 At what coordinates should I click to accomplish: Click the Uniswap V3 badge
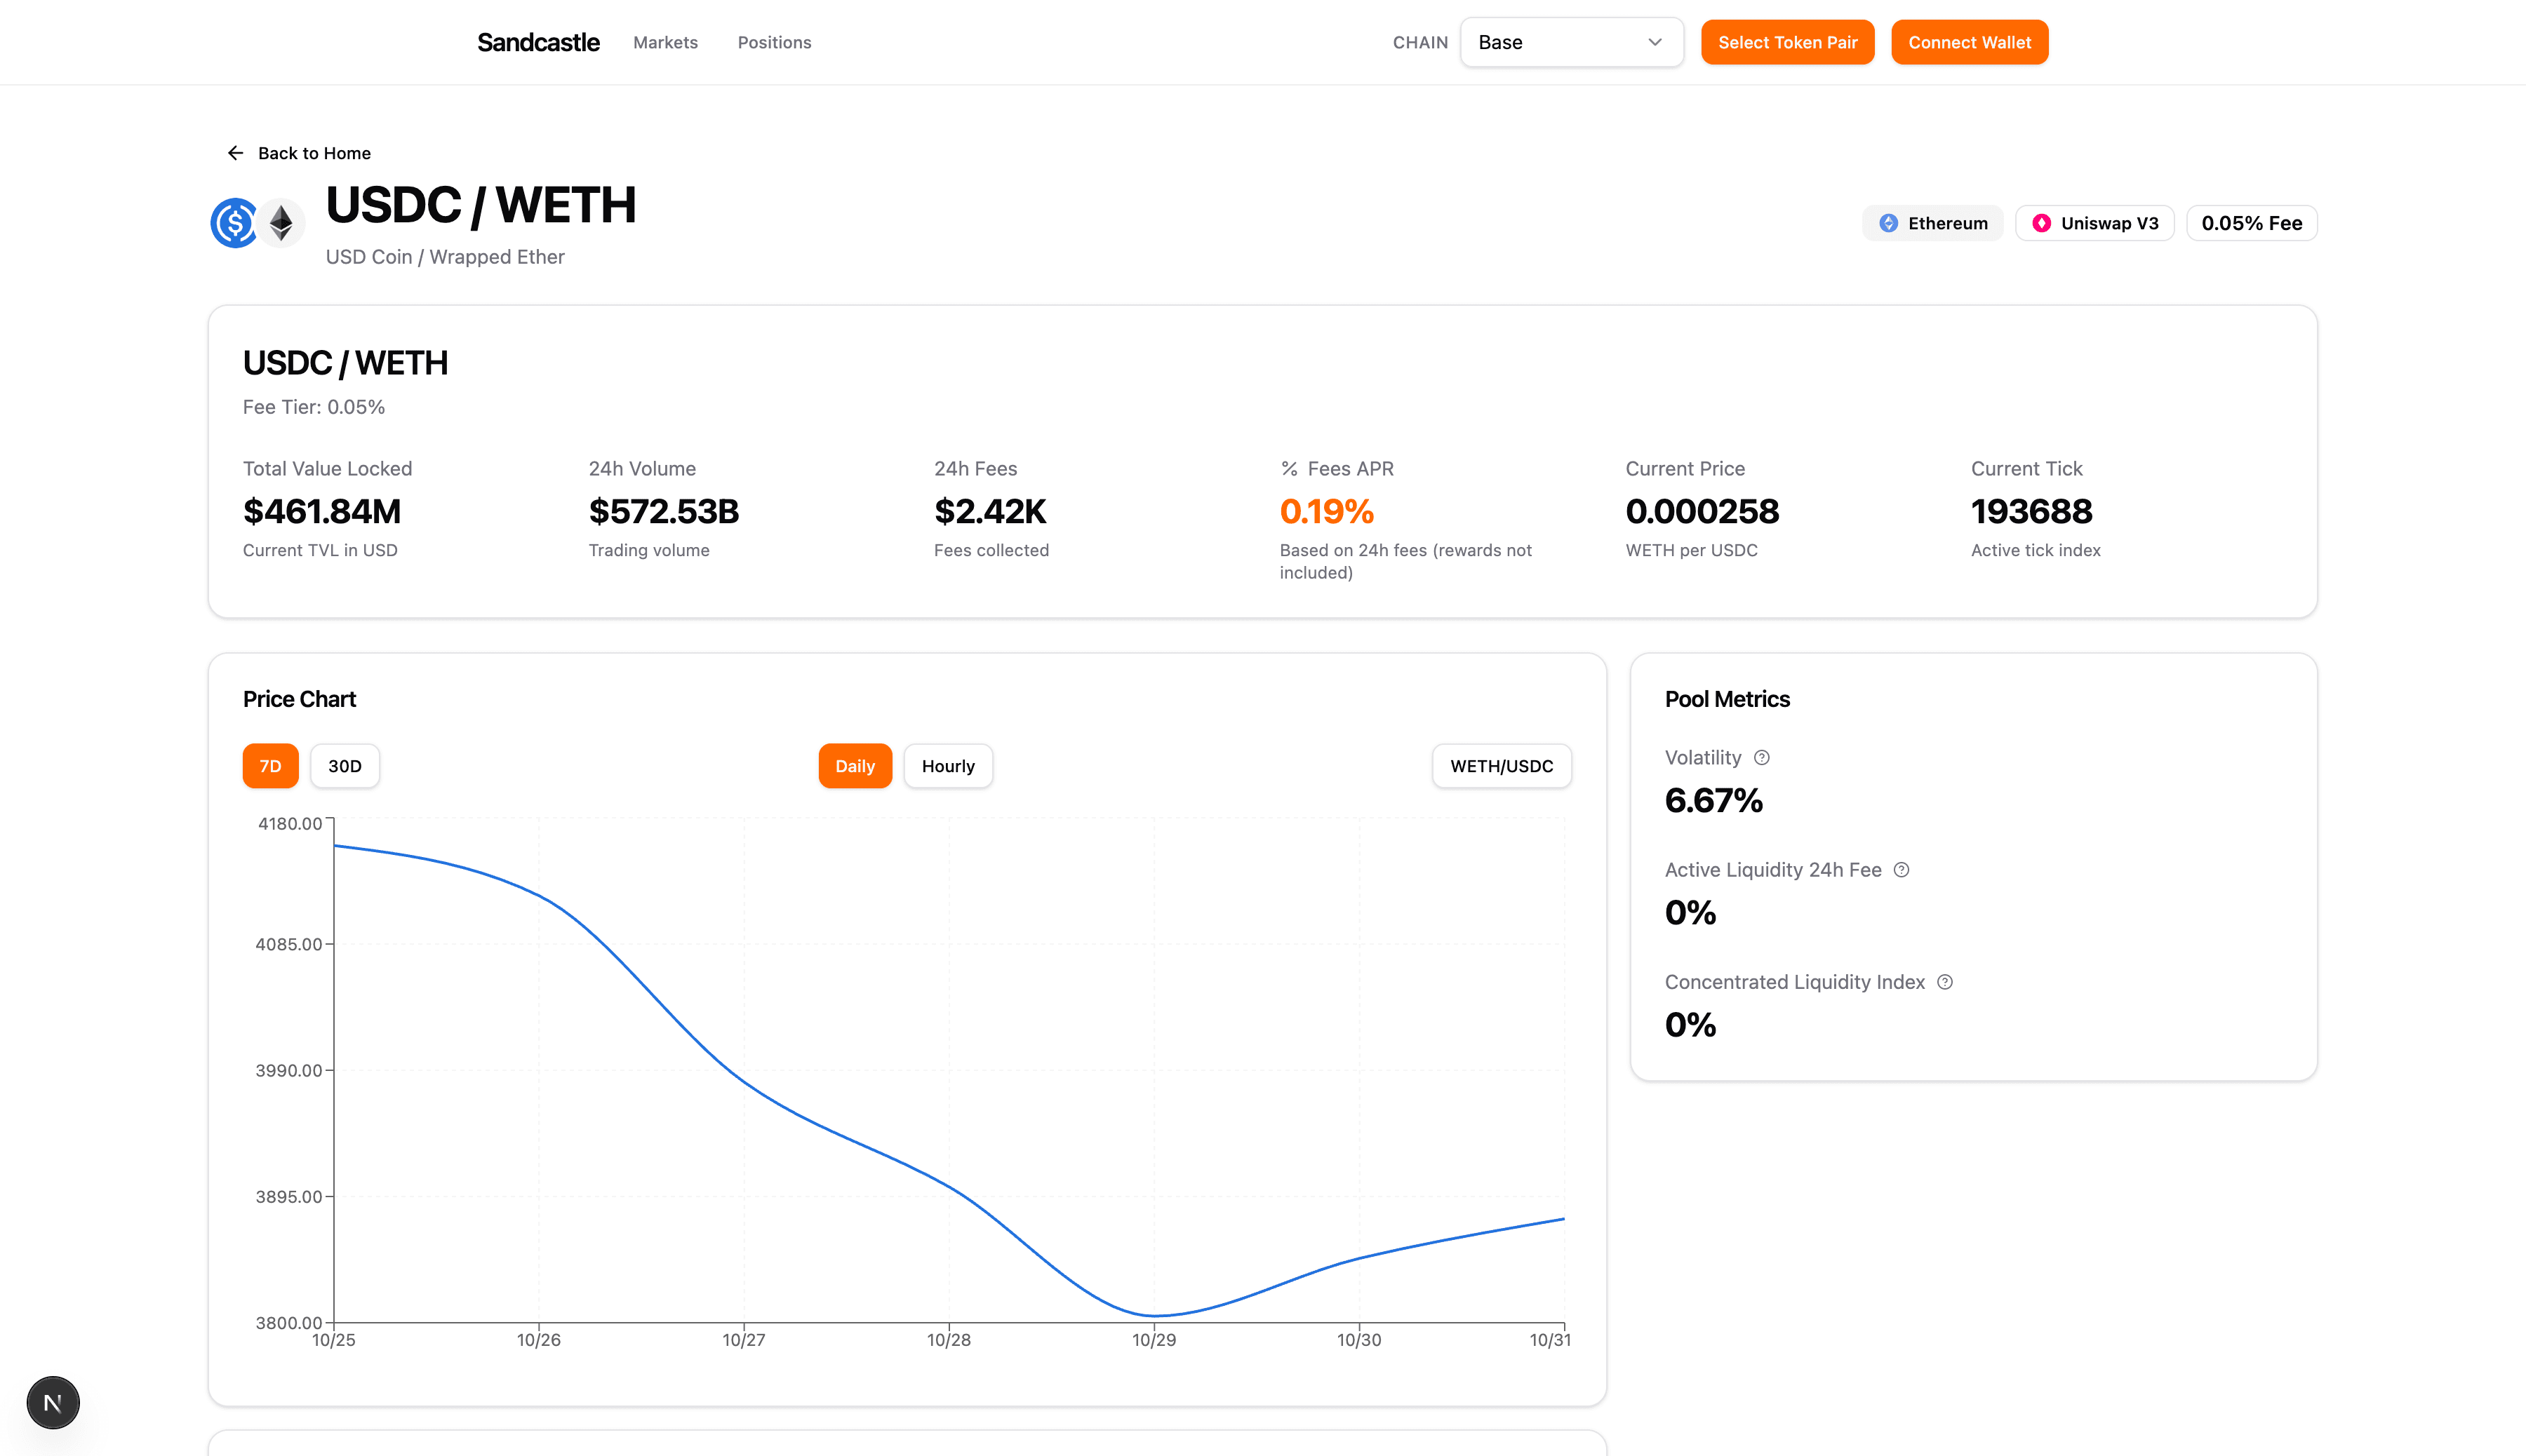click(2094, 223)
